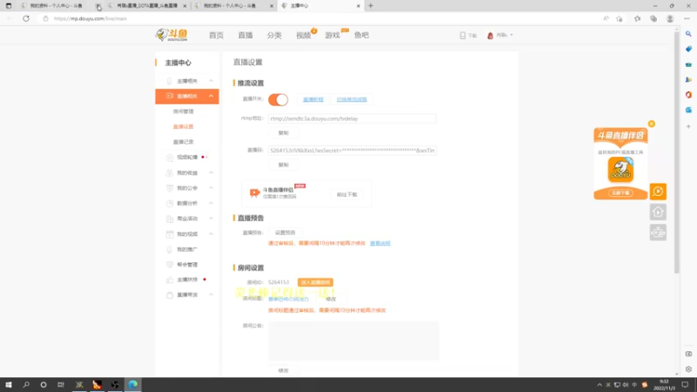Image resolution: width=697 pixels, height=392 pixels.
Task: Click the 下载 phone icon in header
Action: pos(463,35)
